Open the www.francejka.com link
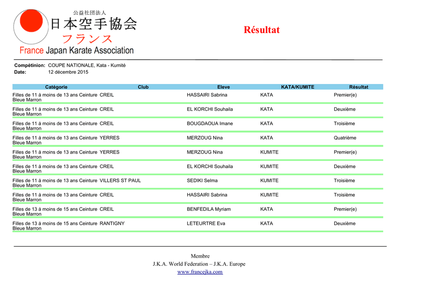This screenshot has height=298, width=422. [x=200, y=272]
